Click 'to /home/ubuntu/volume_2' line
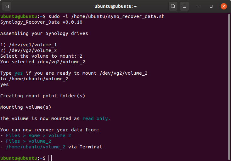Screen dimensions: 231x161 click(34, 79)
